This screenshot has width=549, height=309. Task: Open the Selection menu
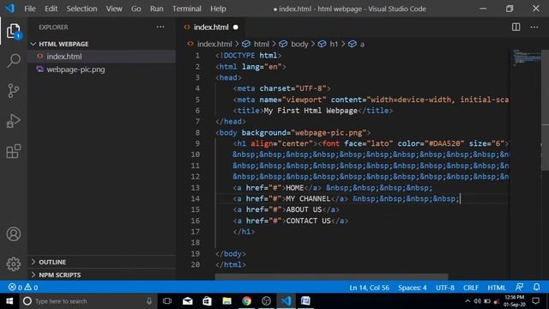81,9
